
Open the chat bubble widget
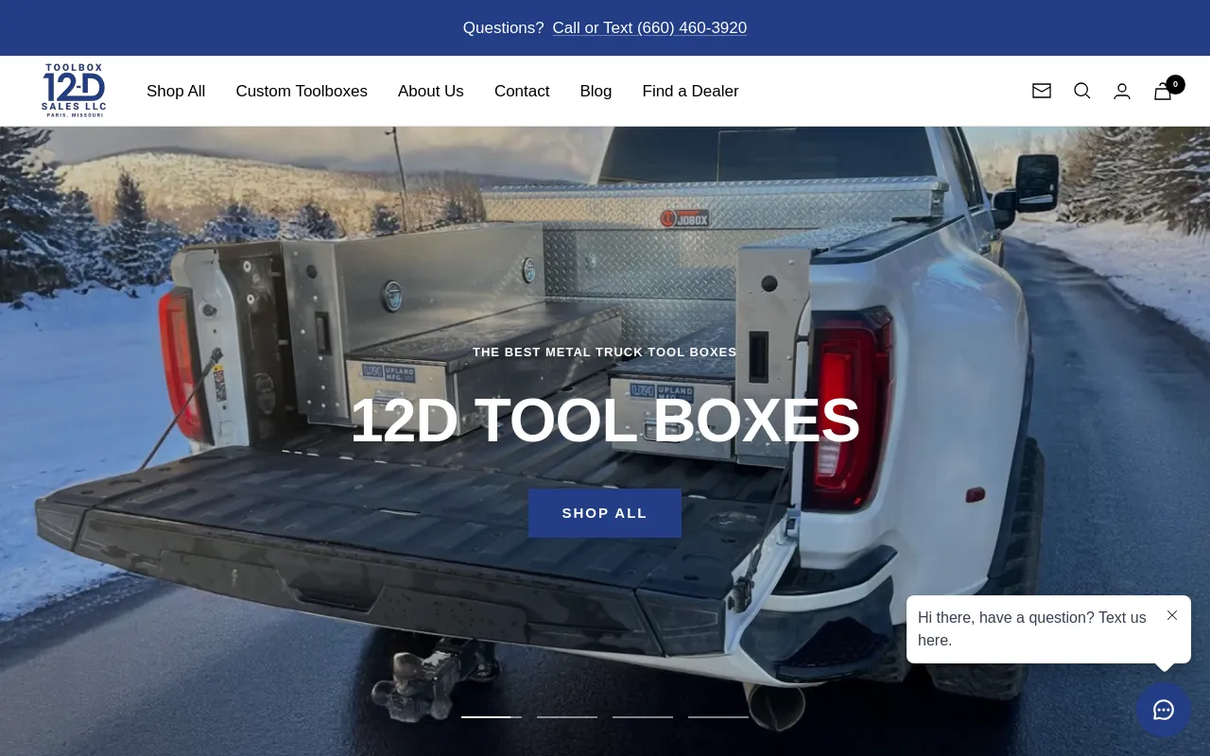click(1164, 710)
